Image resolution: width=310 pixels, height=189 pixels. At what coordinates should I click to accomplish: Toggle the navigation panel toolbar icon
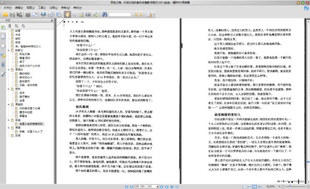pyautogui.click(x=58, y=14)
